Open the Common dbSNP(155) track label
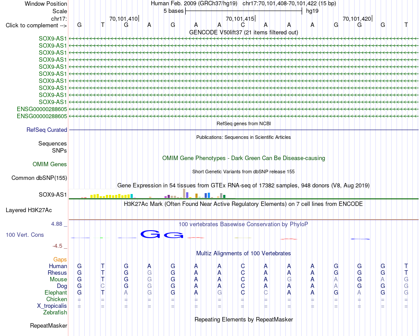Image resolution: width=419 pixels, height=336 pixels. 39,178
